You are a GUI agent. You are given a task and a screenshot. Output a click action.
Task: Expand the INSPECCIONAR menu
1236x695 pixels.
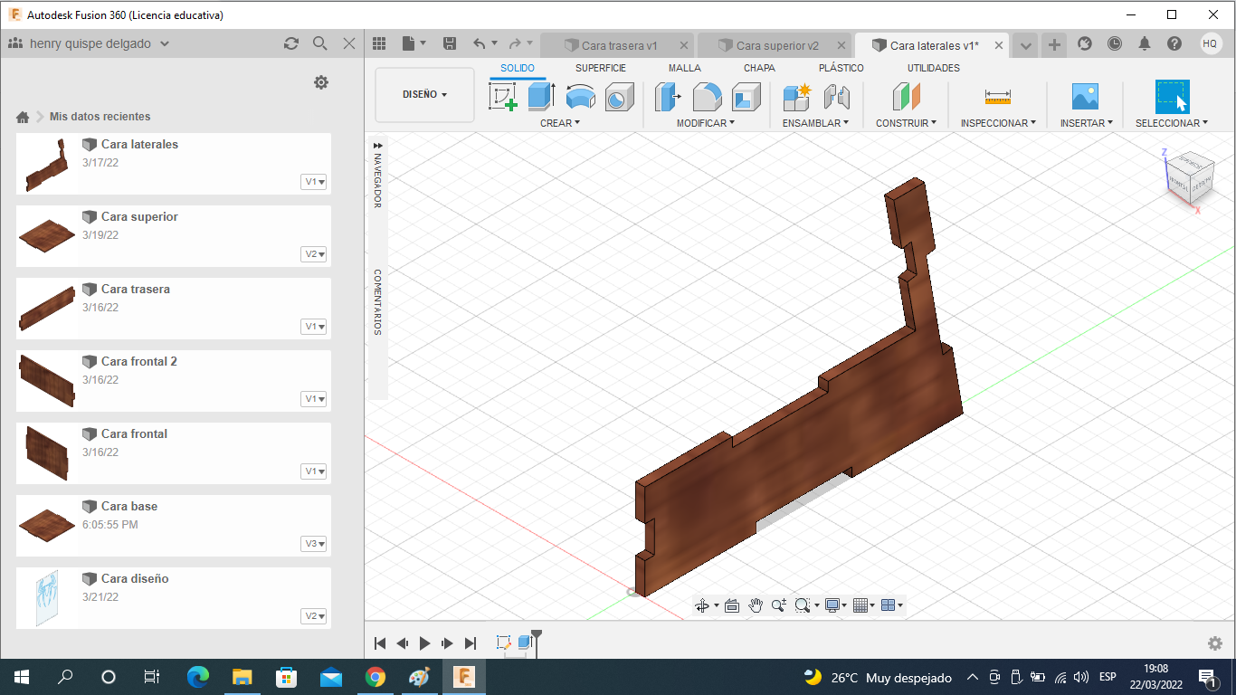click(x=998, y=123)
